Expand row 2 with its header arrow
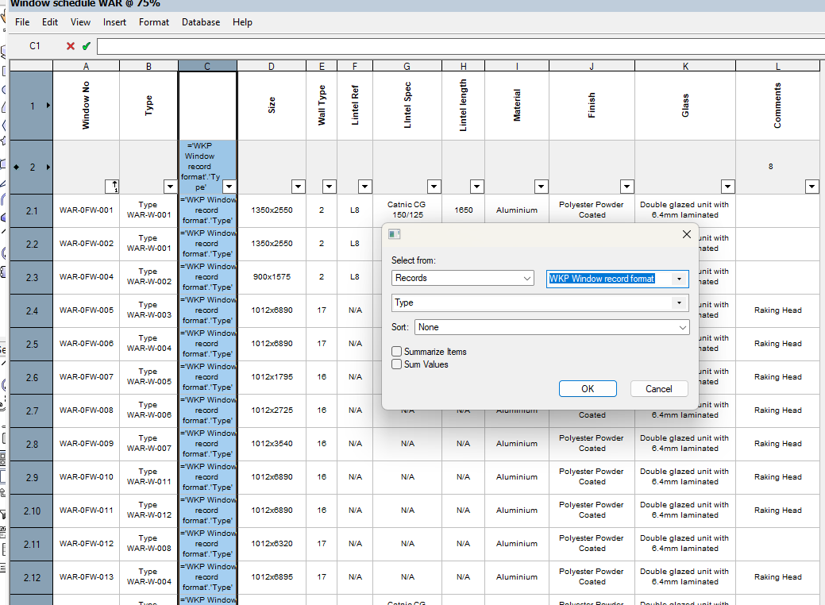 [x=47, y=167]
